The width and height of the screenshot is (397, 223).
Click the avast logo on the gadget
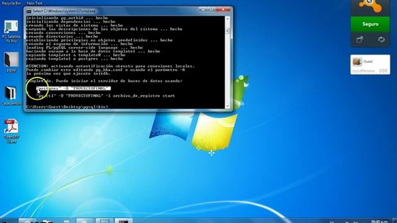(370, 6)
